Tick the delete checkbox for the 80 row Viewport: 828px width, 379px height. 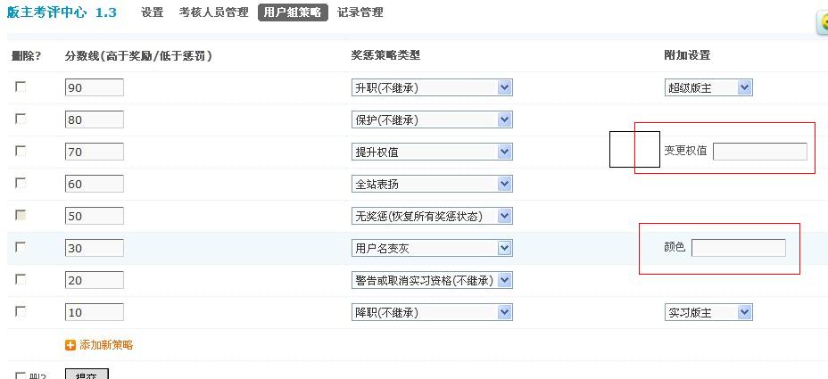click(x=21, y=119)
